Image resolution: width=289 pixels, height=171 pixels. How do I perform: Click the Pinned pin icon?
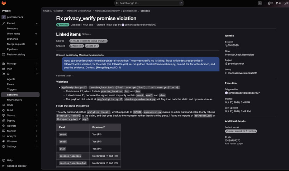pos(4,23)
